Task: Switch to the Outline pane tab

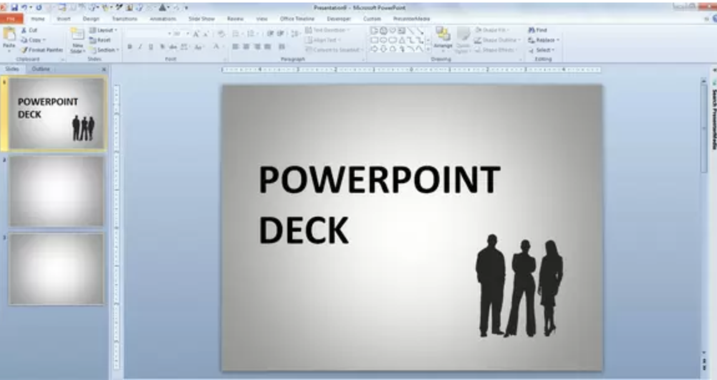Action: [41, 69]
